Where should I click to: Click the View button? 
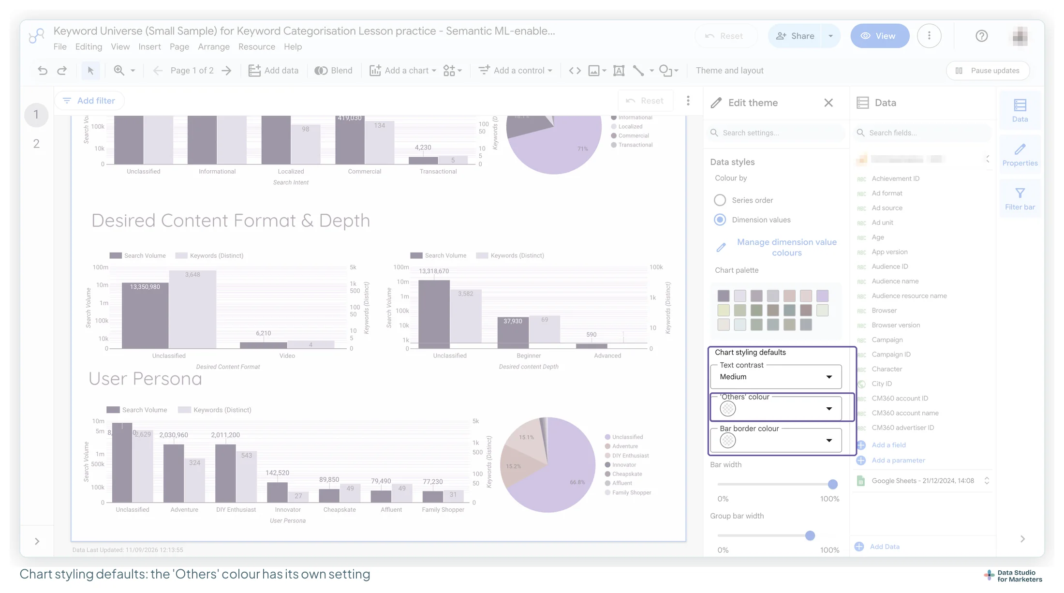[880, 36]
